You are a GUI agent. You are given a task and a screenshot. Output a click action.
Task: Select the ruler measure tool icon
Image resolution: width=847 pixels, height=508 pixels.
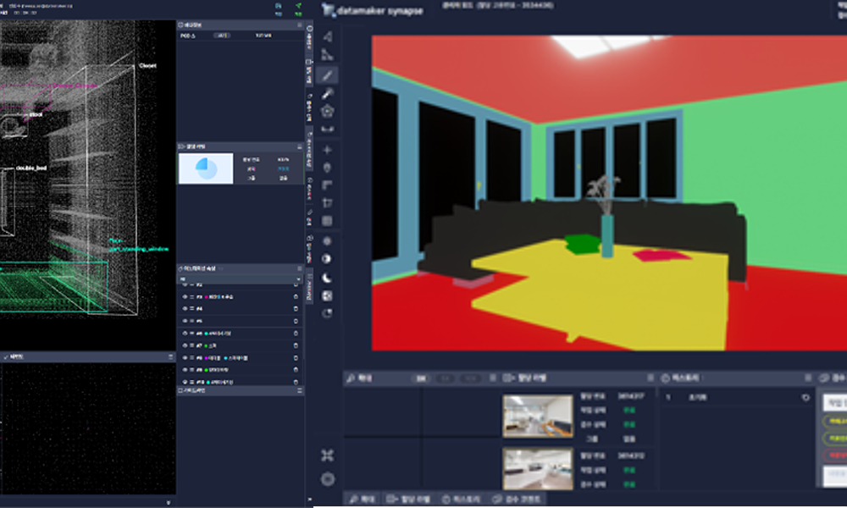[327, 129]
